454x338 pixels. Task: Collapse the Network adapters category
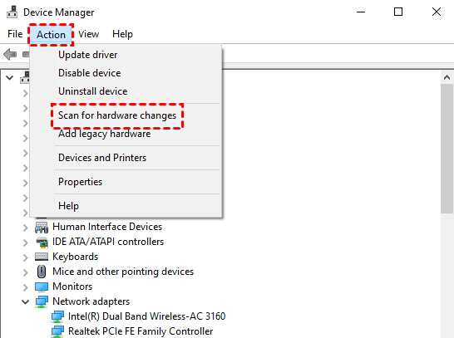click(x=26, y=301)
